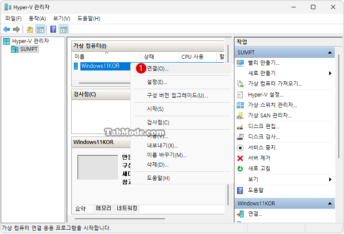Select the Windows11KOR row in virtual machines list
The image size is (344, 234).
coord(105,66)
